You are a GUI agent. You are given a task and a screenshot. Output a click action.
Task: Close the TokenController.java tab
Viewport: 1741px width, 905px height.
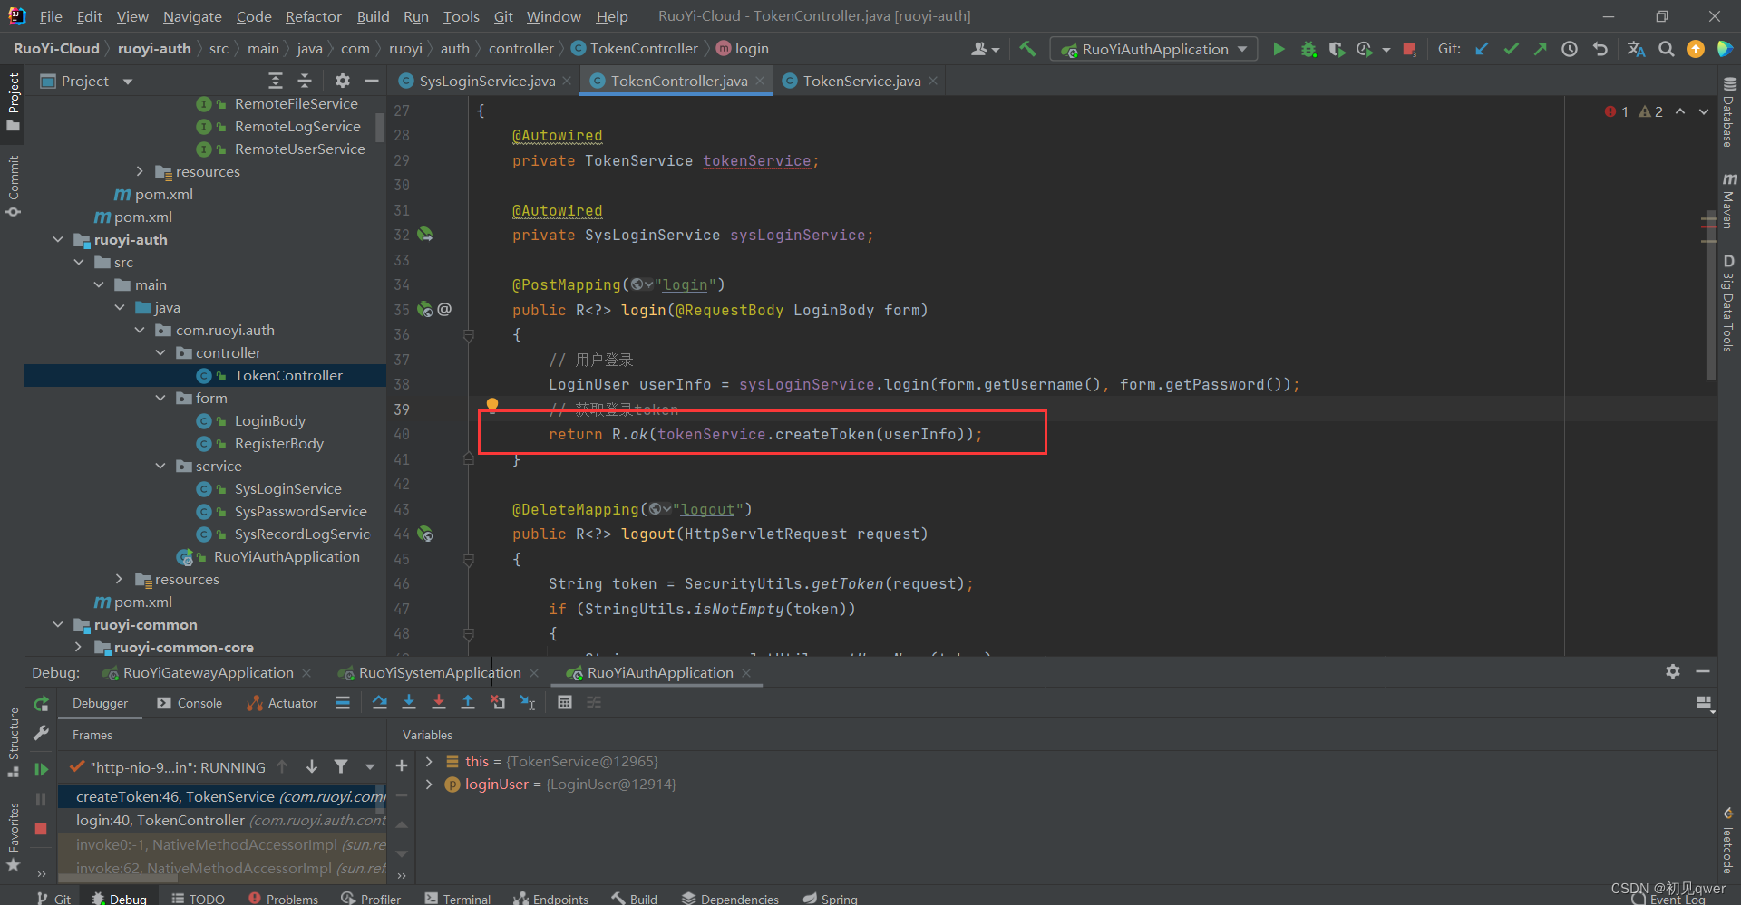point(760,81)
